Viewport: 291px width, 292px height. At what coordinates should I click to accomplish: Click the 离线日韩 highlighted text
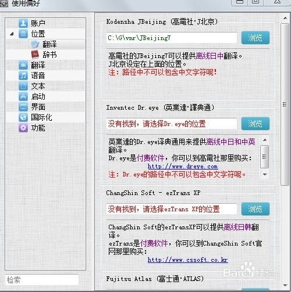pyautogui.click(x=237, y=227)
